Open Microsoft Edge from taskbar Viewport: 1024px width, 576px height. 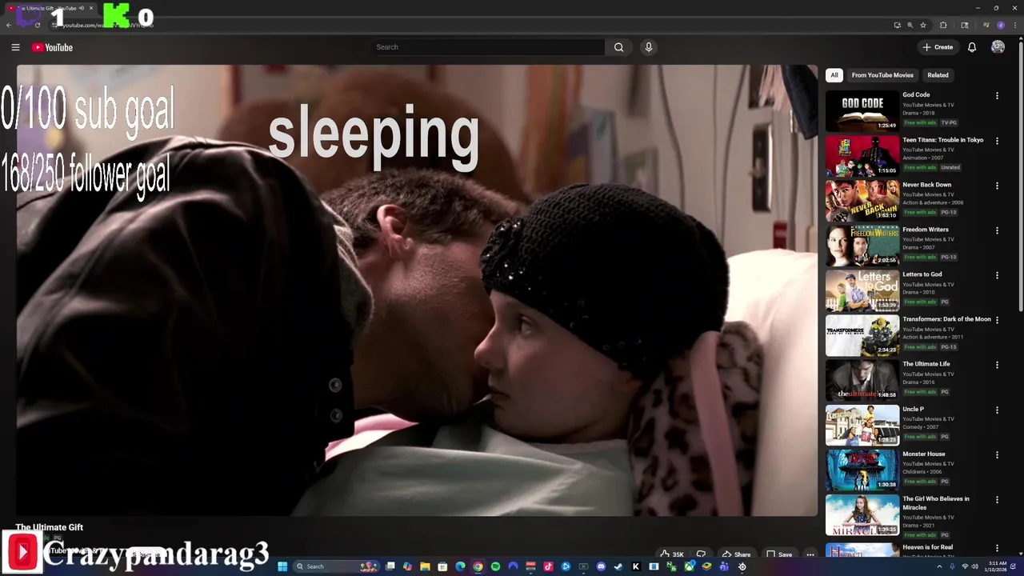click(x=460, y=566)
